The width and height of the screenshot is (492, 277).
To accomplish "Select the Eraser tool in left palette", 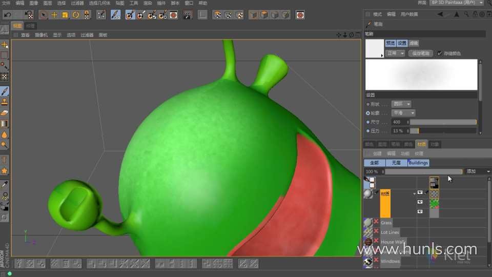I will (5, 113).
